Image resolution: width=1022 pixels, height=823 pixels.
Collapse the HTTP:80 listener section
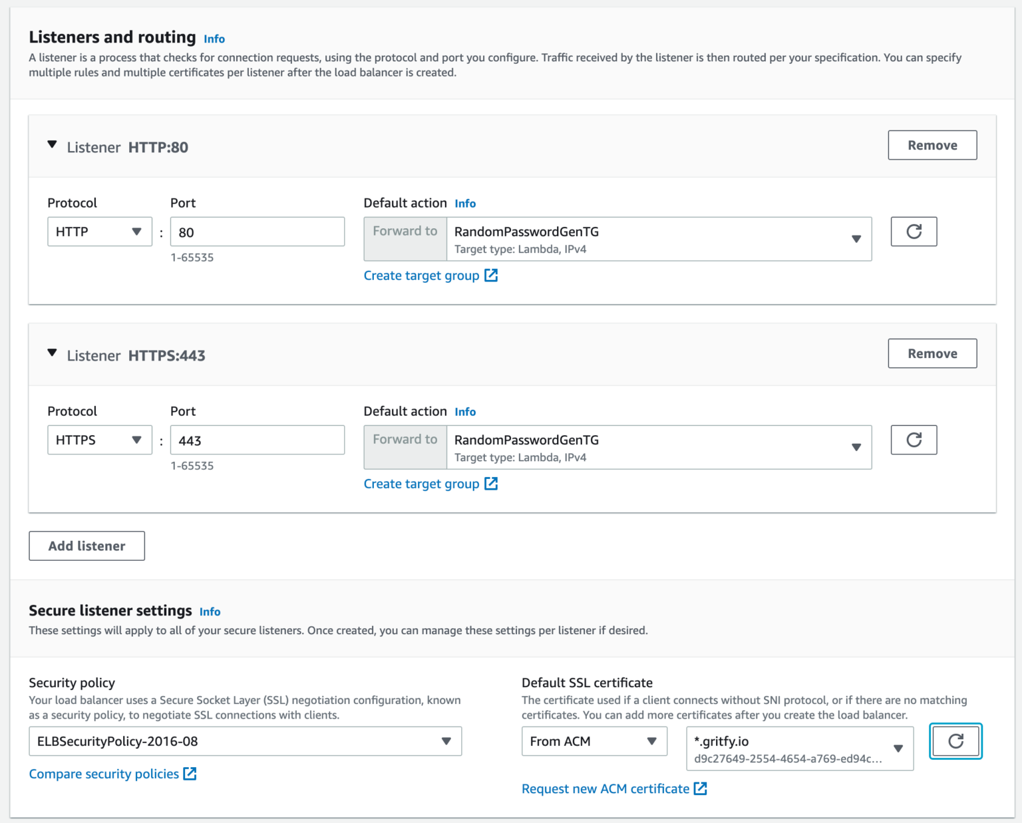52,144
